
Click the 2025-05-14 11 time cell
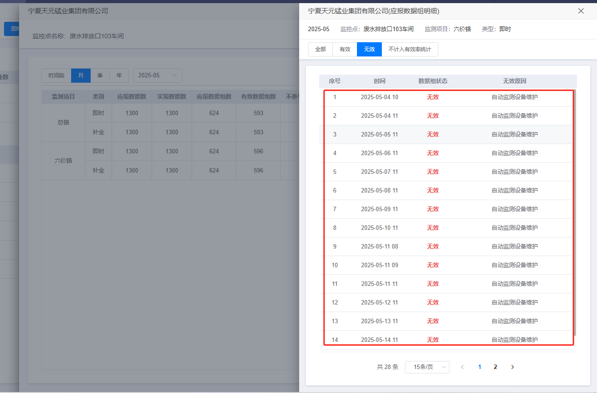pyautogui.click(x=380, y=340)
